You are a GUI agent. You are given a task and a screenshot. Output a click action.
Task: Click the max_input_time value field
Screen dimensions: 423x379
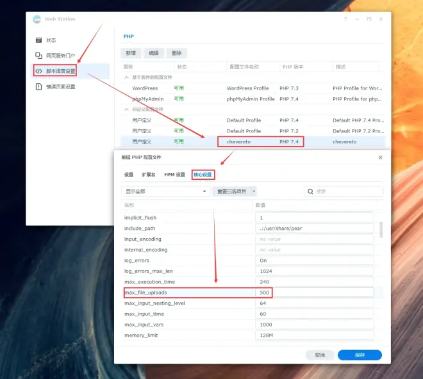coord(315,314)
